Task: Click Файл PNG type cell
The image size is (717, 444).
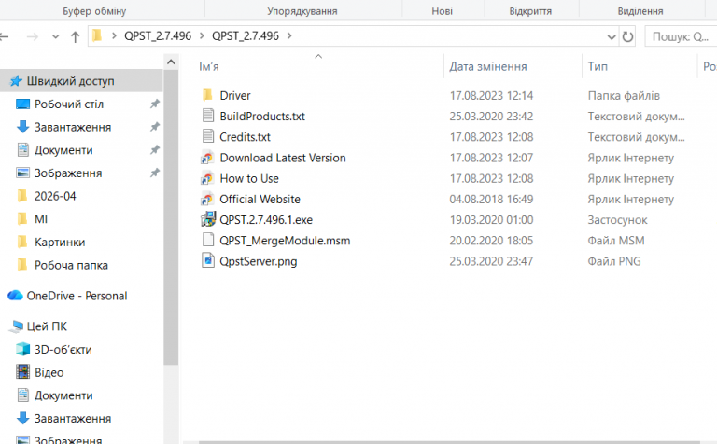Action: [614, 261]
